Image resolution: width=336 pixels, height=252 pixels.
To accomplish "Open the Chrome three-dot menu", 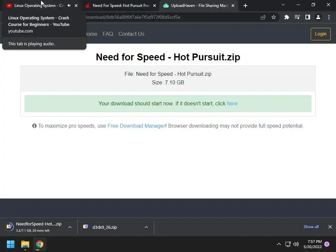I will click(329, 17).
